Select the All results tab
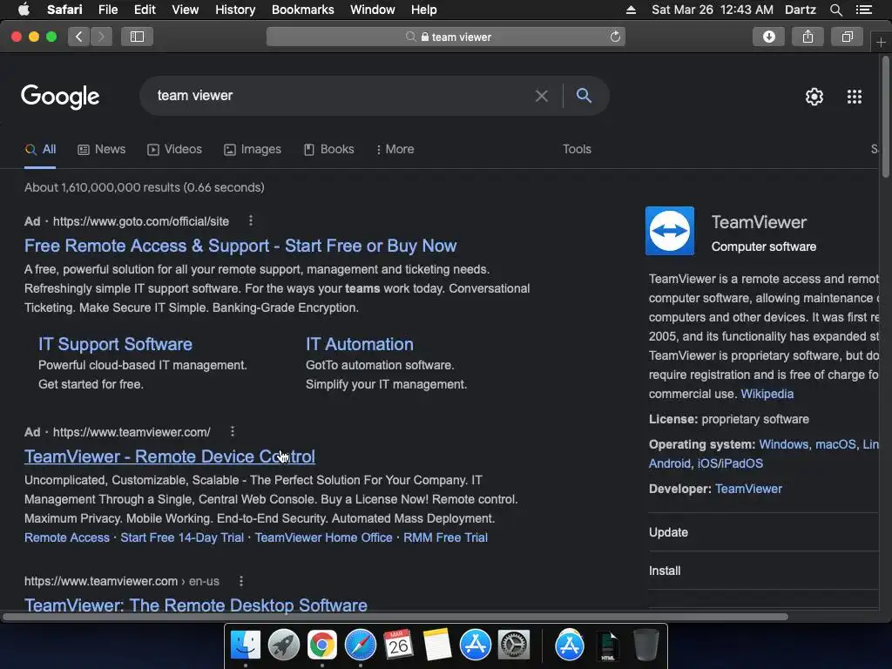The width and height of the screenshot is (892, 669). point(40,150)
